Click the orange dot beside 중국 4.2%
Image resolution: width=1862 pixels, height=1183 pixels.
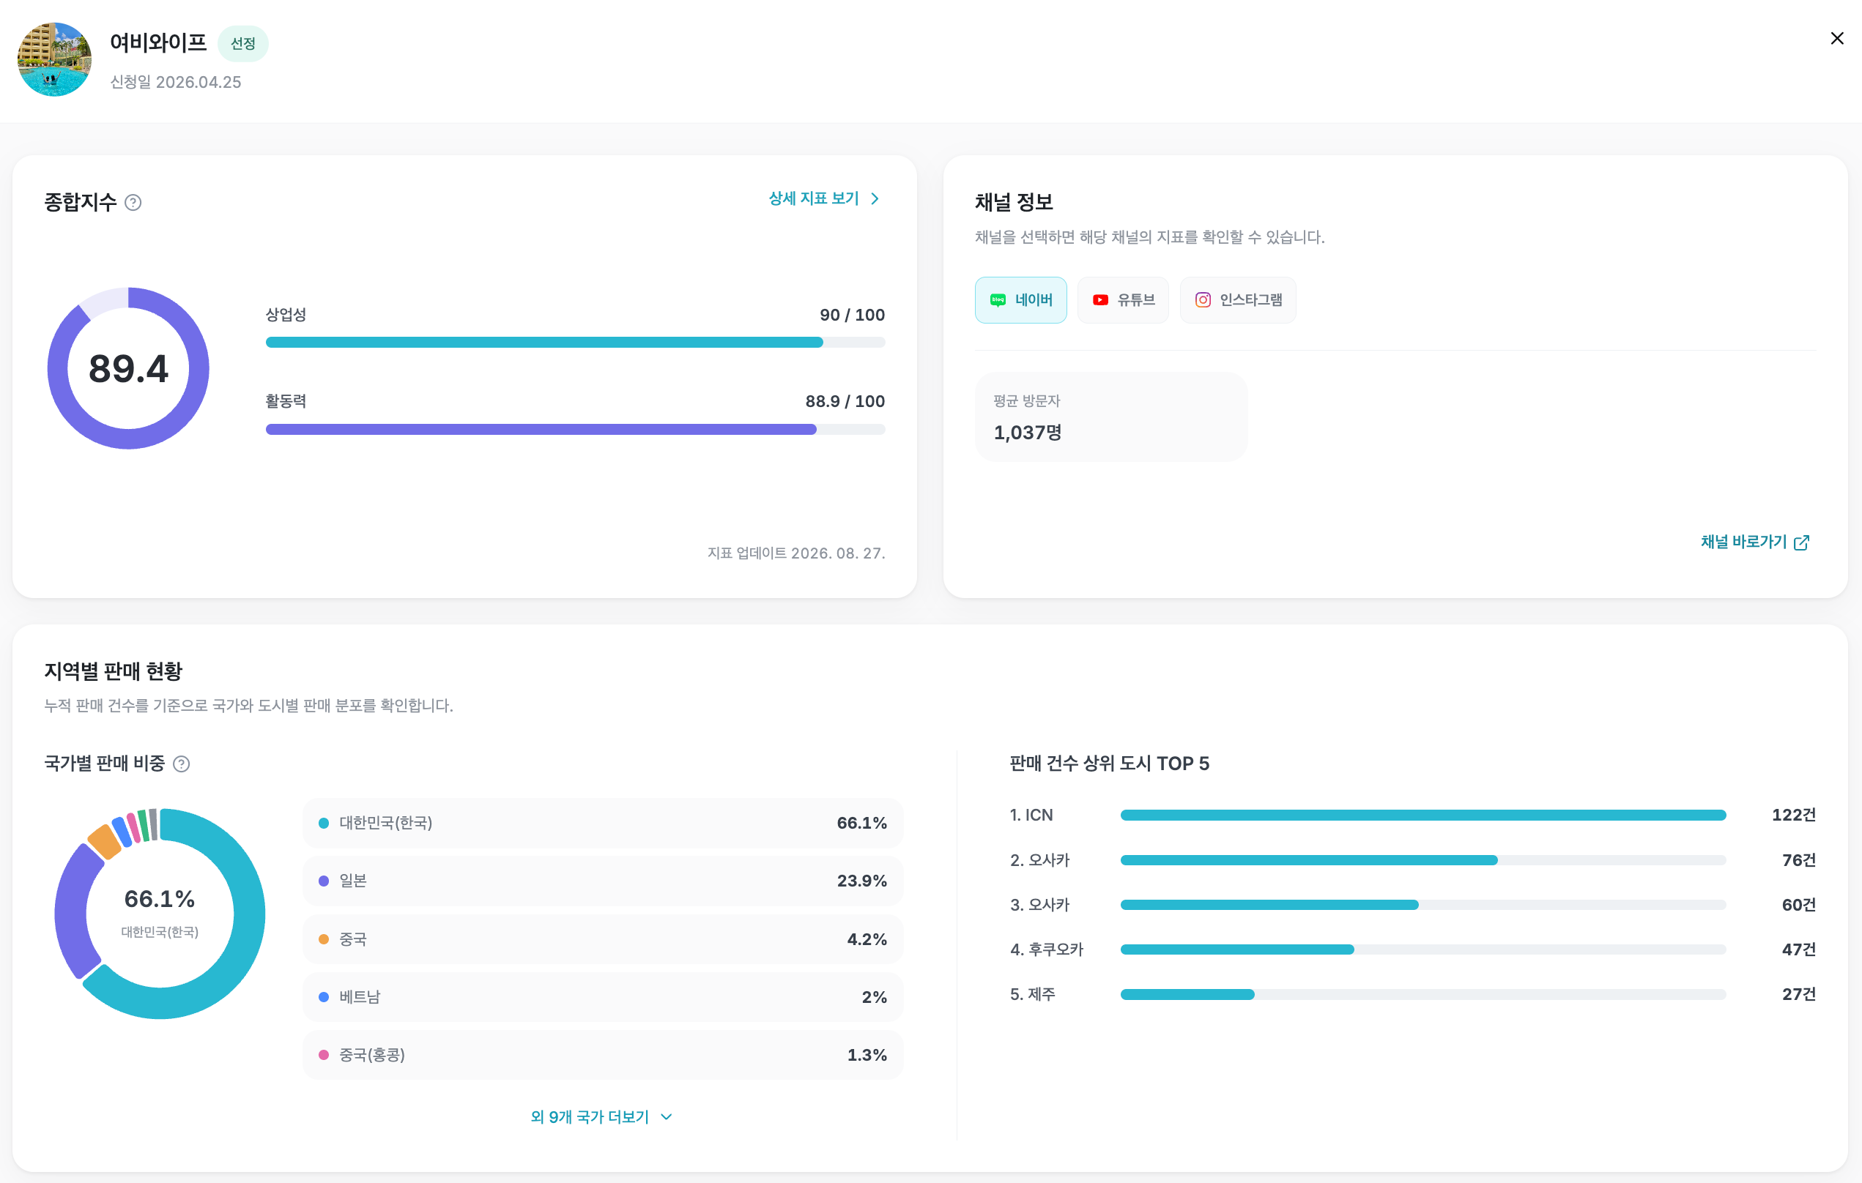click(324, 938)
